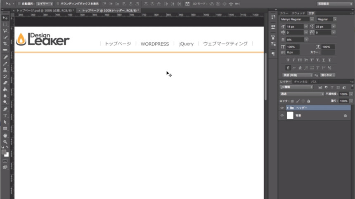The height and width of the screenshot is (199, 355).
Task: Toggle layer filtering switch on or off
Action: point(352,87)
